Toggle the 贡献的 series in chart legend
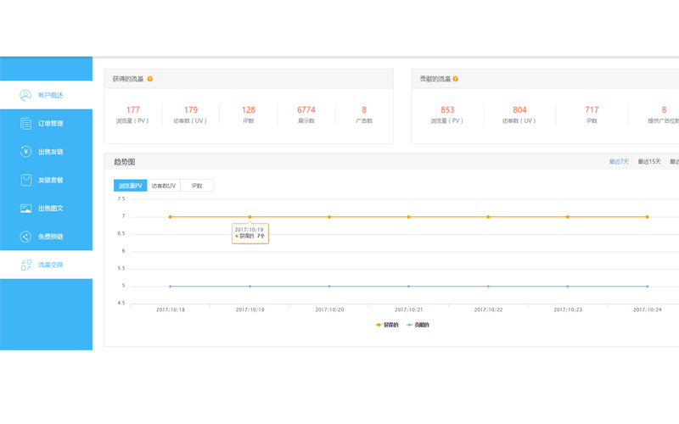The width and height of the screenshot is (679, 424). [x=418, y=325]
